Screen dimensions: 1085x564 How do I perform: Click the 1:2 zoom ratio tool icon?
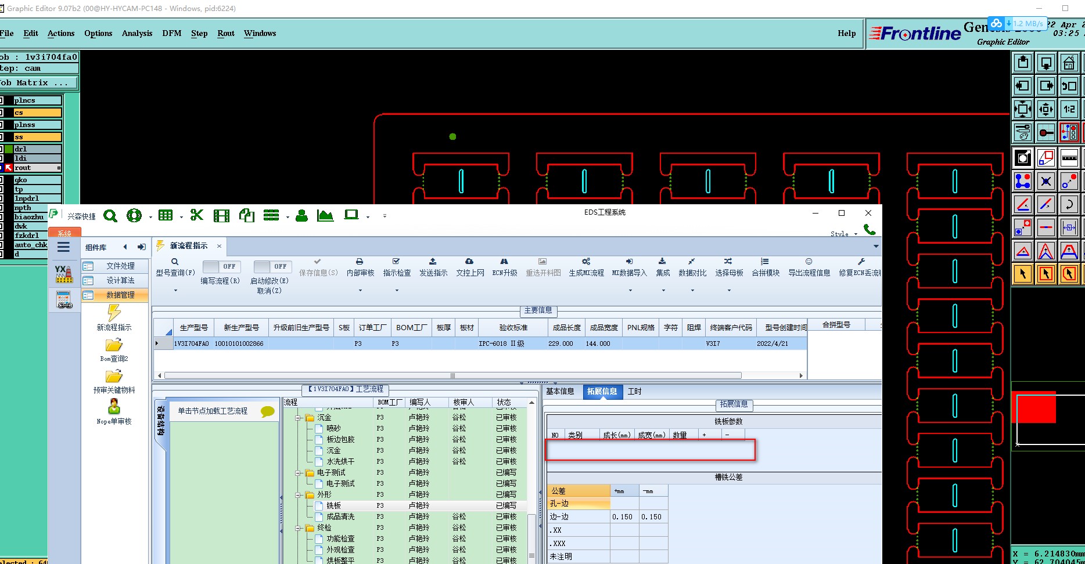[1069, 109]
